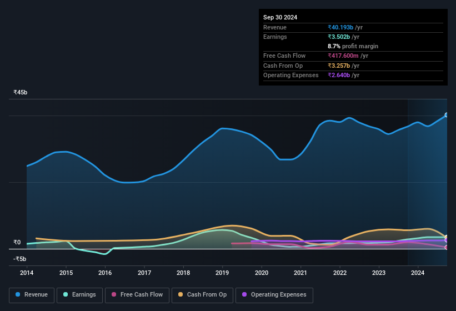
Task: Click the ₹45b y-axis label
Action: (21, 93)
